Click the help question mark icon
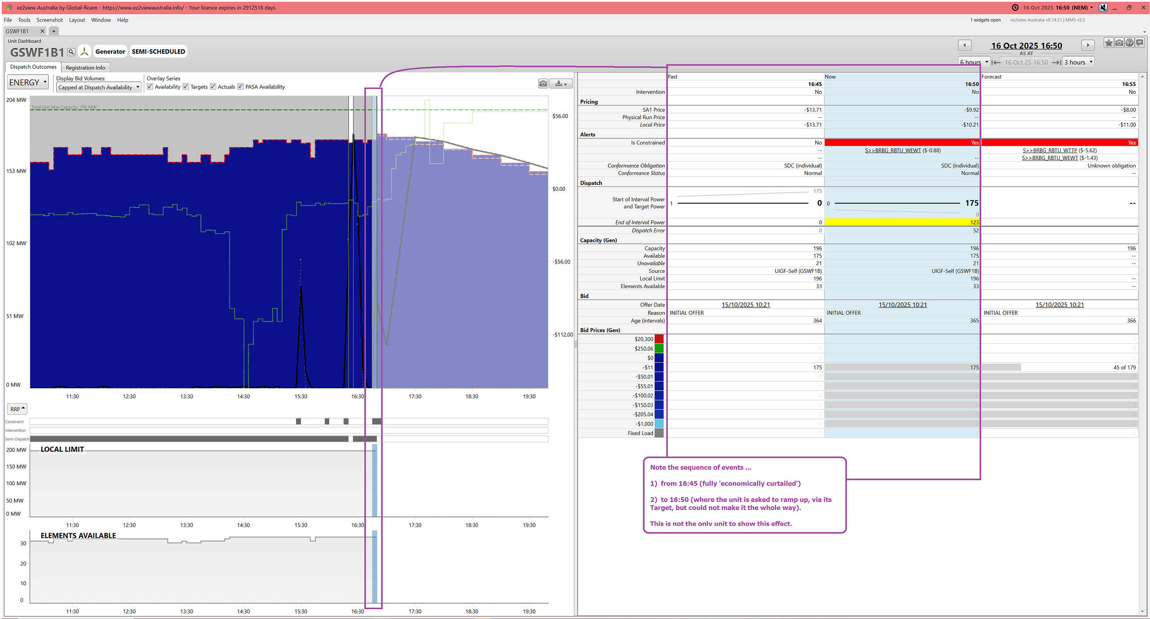The width and height of the screenshot is (1150, 619). point(1129,43)
